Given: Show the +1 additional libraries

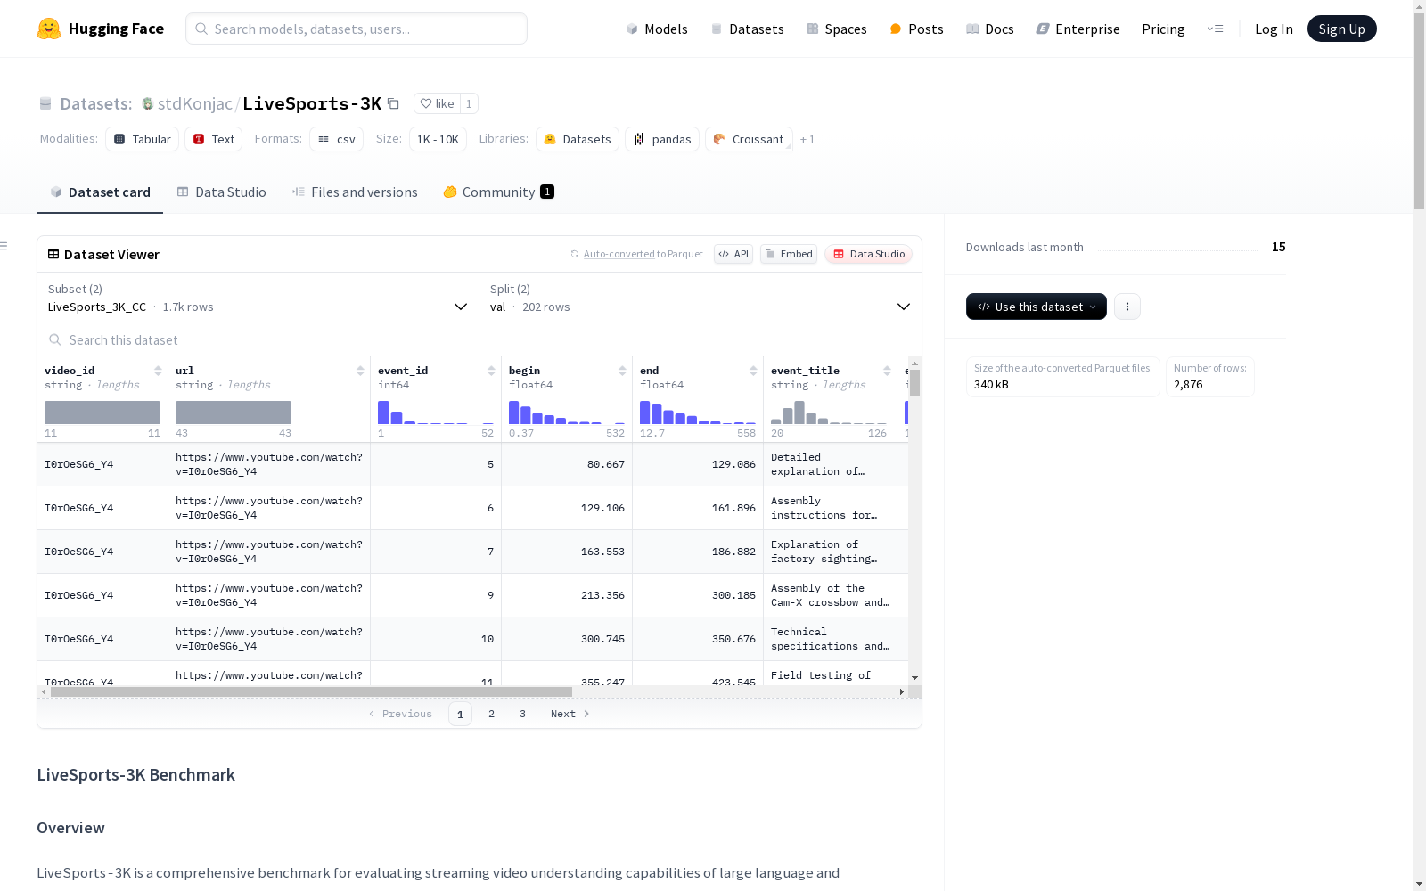Looking at the screenshot, I should coord(807,139).
